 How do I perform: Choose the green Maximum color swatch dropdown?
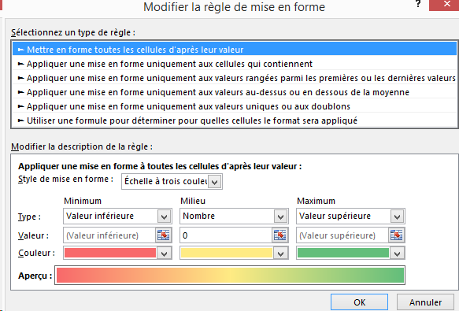350,253
